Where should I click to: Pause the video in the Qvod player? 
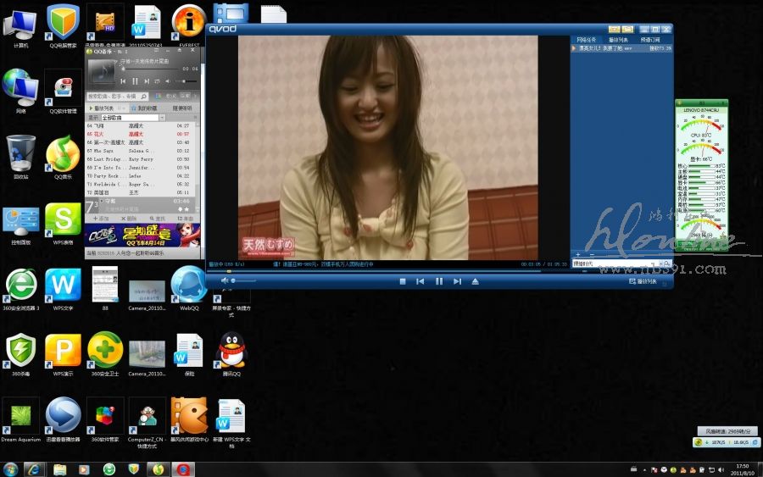pyautogui.click(x=438, y=281)
